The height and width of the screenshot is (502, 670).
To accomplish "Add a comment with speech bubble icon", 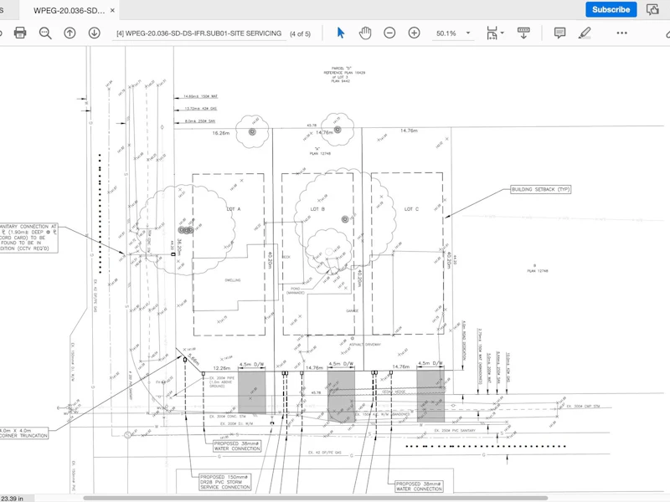I will 559,33.
